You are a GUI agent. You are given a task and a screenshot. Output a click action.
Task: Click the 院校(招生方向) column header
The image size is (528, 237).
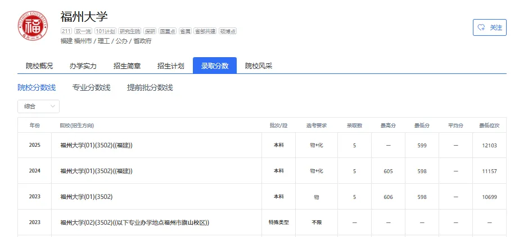pyautogui.click(x=77, y=125)
